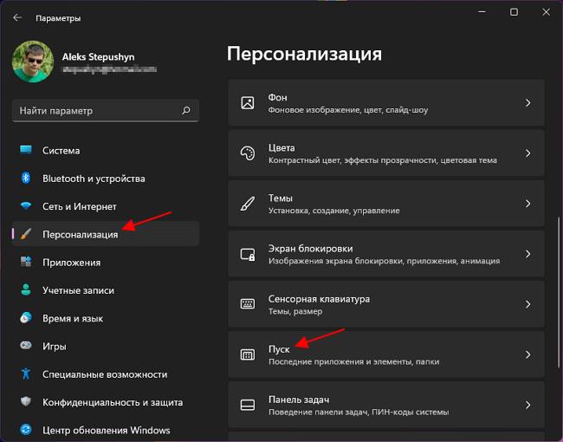Screen dimensions: 563x442
Task: Open Сенсорная клавиатура settings
Action: pos(386,304)
